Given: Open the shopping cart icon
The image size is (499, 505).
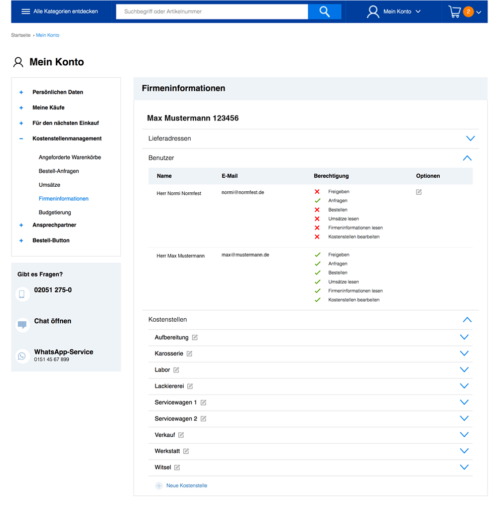Looking at the screenshot, I should coord(454,12).
